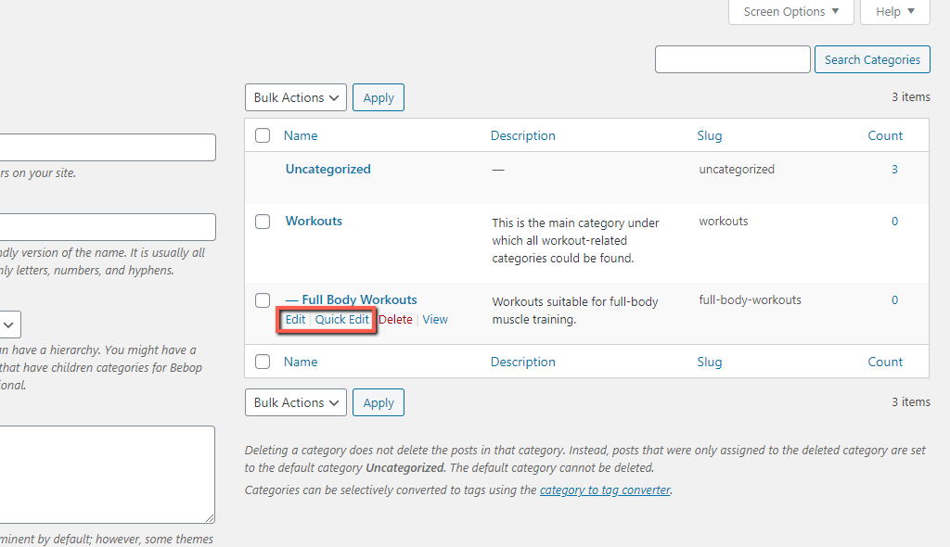This screenshot has width=950, height=547.
Task: Click the '3 items' text above table
Action: 911,97
